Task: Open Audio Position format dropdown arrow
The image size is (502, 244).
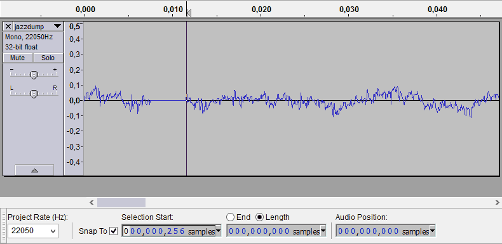Action: 432,231
